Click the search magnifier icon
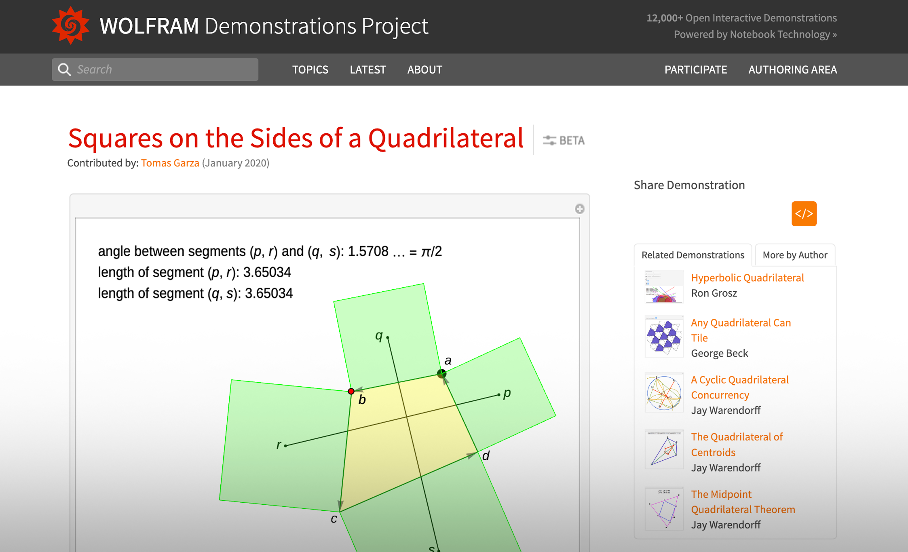The image size is (908, 552). click(x=64, y=70)
